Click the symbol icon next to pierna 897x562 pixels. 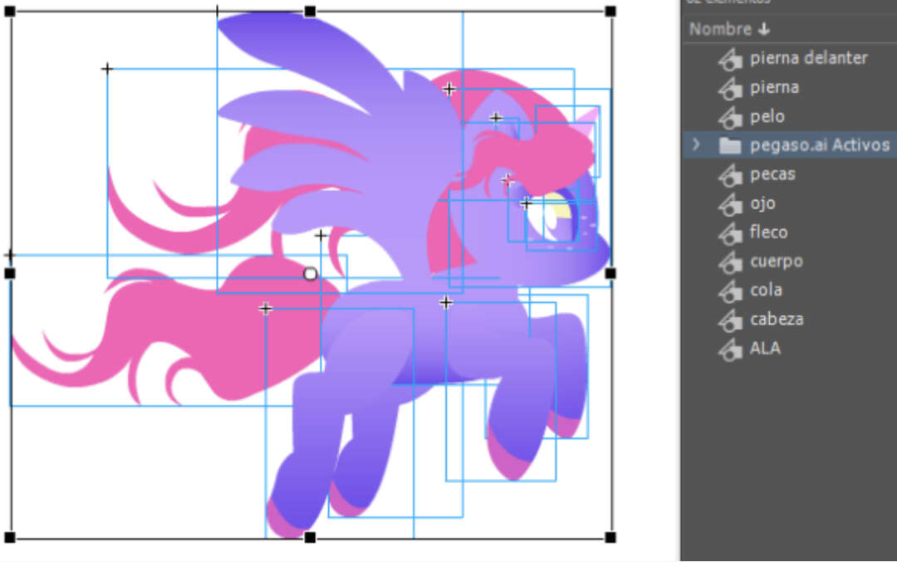click(730, 89)
